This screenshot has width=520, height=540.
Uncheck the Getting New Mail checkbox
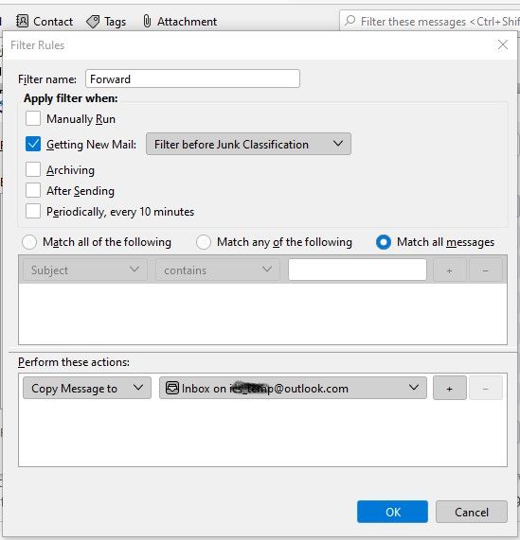[33, 144]
